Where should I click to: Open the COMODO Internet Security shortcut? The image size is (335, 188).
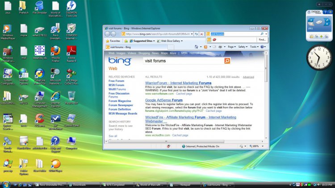click(71, 32)
